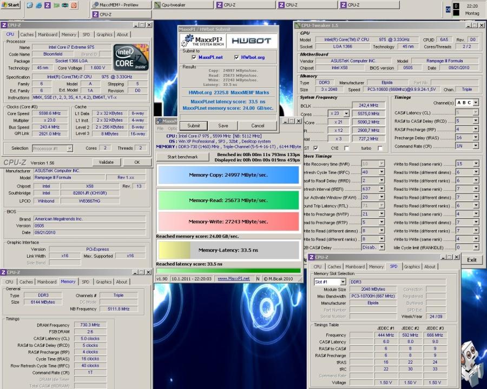Switch to Cpu-tweaker taskbar button
This screenshot has width=487, height=389.
click(x=183, y=5)
